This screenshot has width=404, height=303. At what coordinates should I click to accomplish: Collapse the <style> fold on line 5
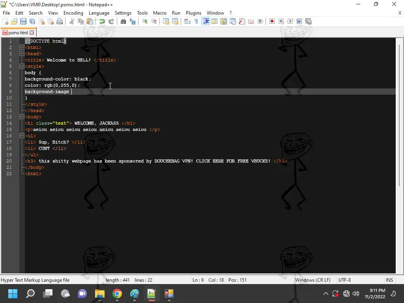click(x=22, y=66)
